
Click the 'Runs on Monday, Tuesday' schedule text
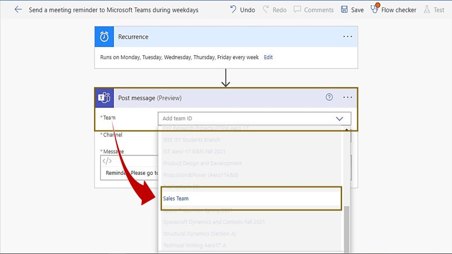(179, 57)
